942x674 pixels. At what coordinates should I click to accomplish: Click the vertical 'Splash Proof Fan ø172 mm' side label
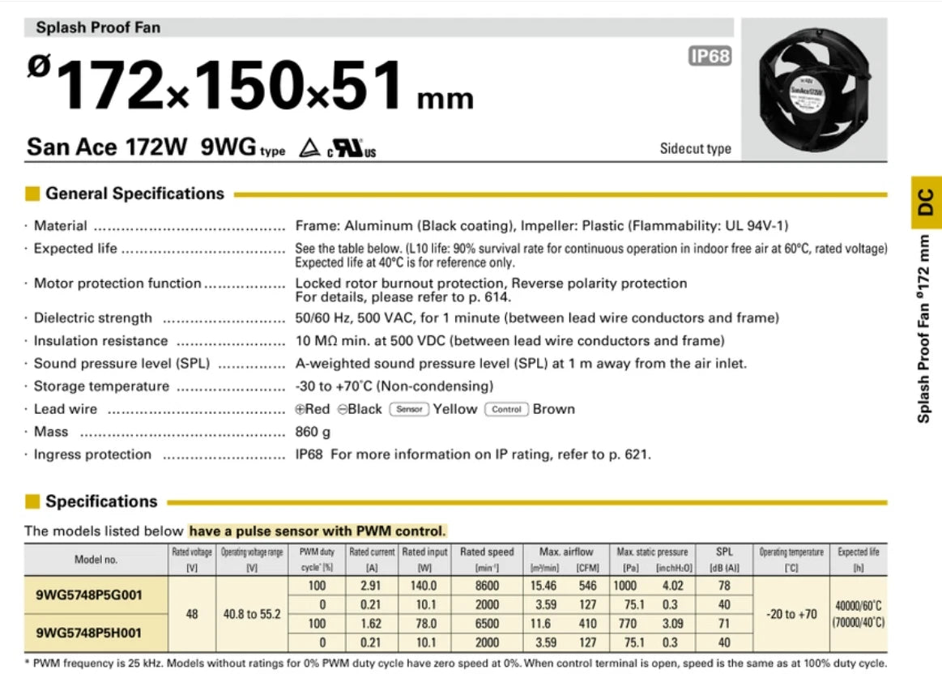[x=924, y=329]
